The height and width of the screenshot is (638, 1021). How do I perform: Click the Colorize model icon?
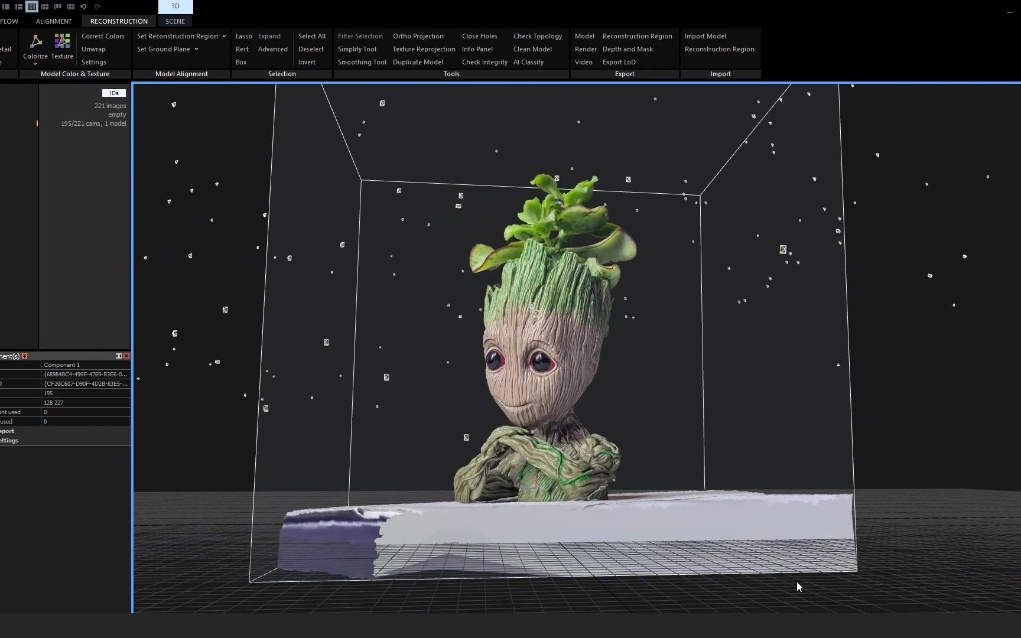coord(35,41)
